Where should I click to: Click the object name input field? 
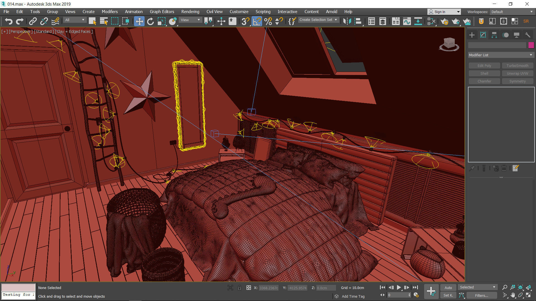497,45
